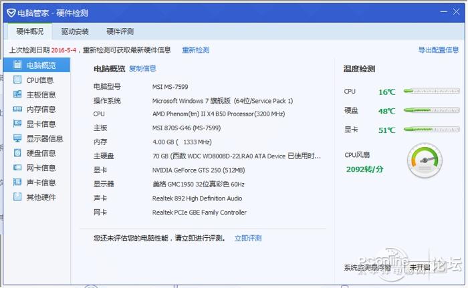Screen dimensions: 468x288
Task: Open the 网卡信息 network card icon
Action: 17,168
